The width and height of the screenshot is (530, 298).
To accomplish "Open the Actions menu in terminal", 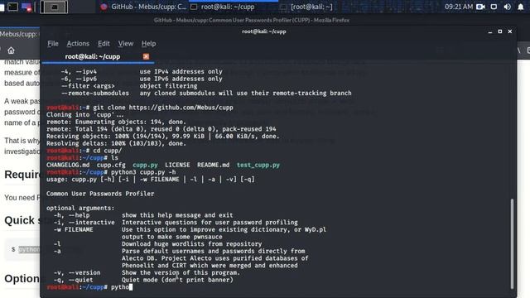I will 78,43.
